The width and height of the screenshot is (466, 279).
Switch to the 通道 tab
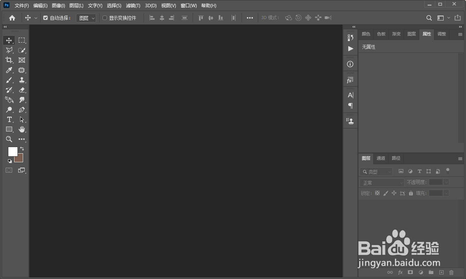[x=381, y=158]
